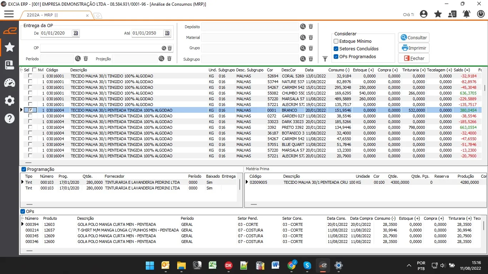
Task: Open the sidebar dashboard gauge icon
Action: pyautogui.click(x=10, y=83)
